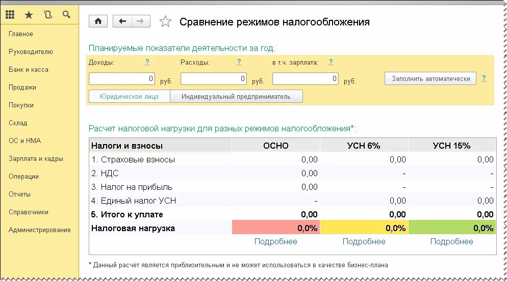Screen dimensions: 507x281
Task: Click green УСН 15% tax load cell
Action: click(452, 228)
